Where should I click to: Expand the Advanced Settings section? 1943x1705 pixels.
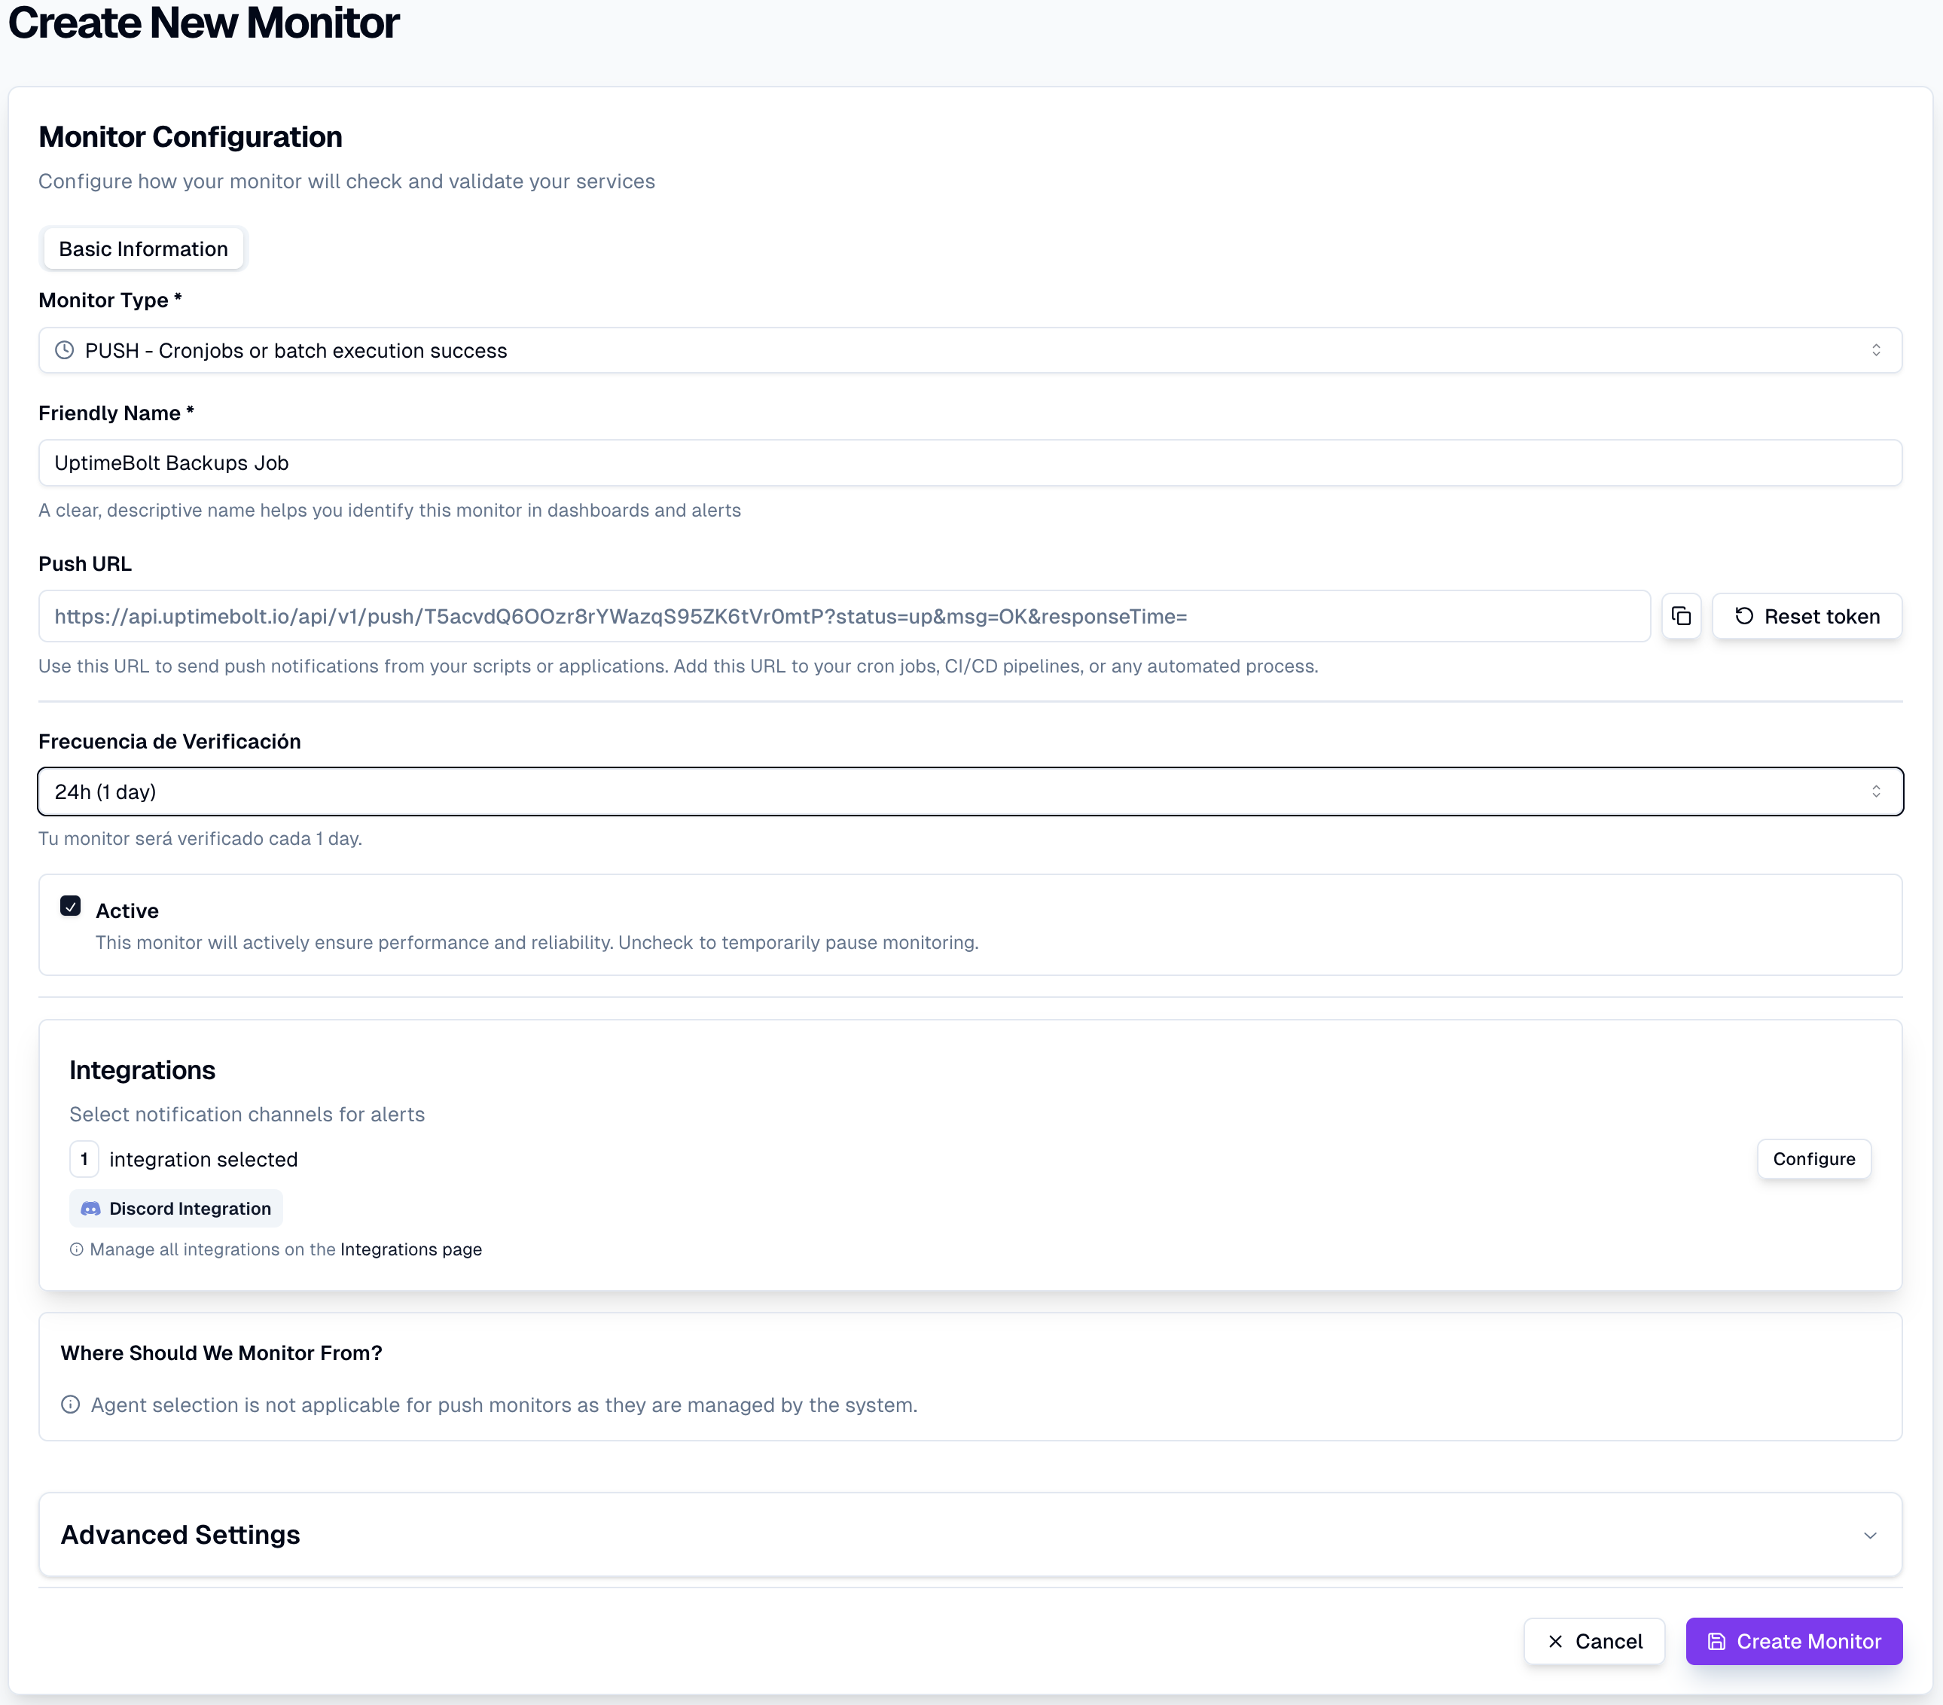[969, 1534]
